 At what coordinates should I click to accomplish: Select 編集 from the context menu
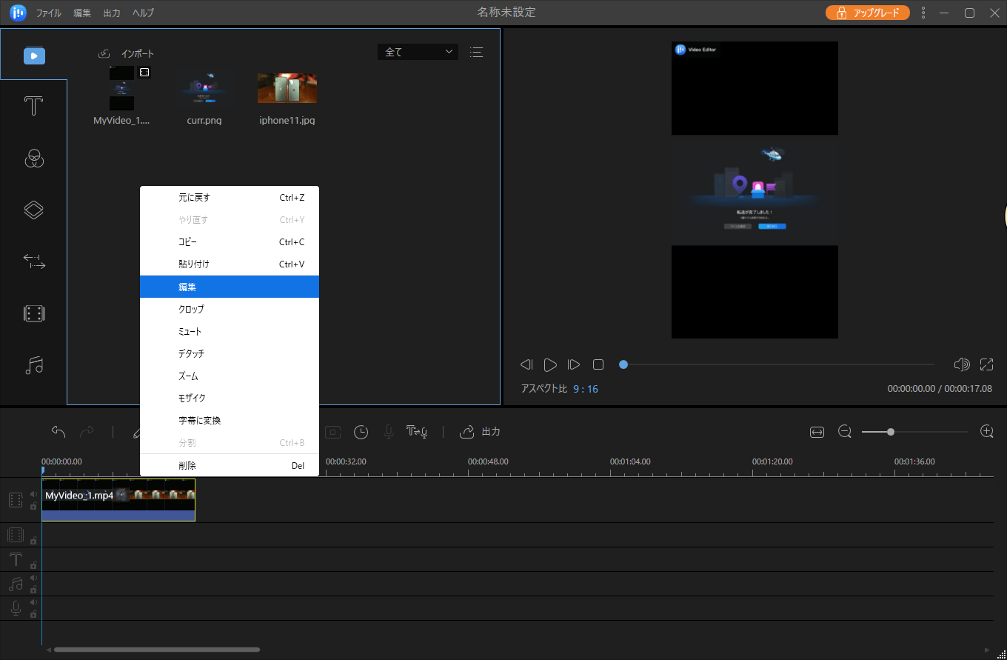[x=230, y=287]
